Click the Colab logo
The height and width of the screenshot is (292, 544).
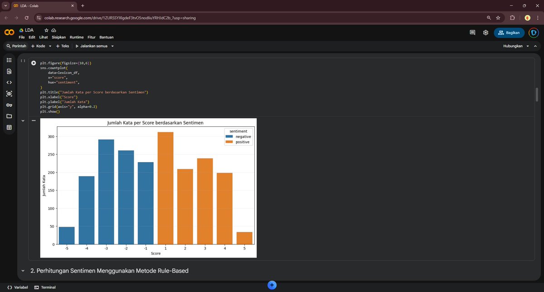(x=9, y=33)
